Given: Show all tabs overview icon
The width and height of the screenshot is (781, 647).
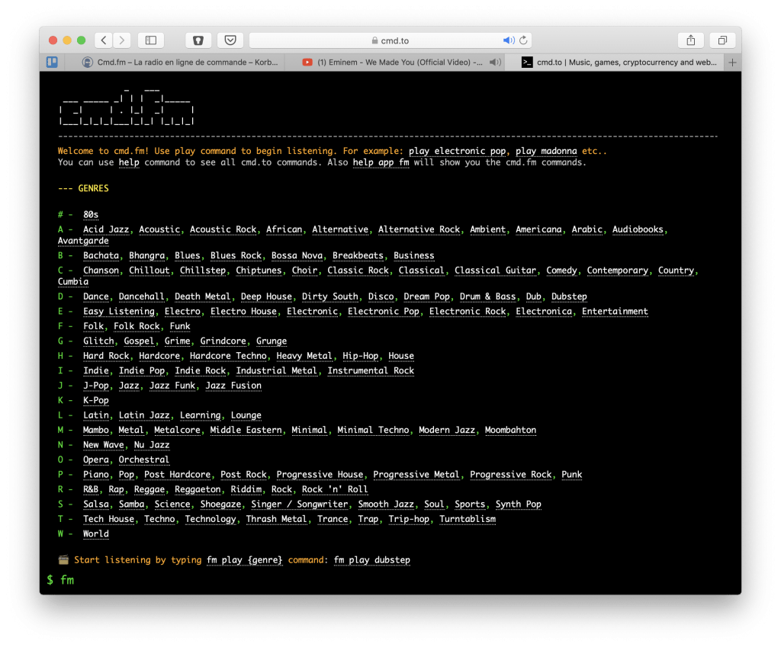Looking at the screenshot, I should pos(723,40).
